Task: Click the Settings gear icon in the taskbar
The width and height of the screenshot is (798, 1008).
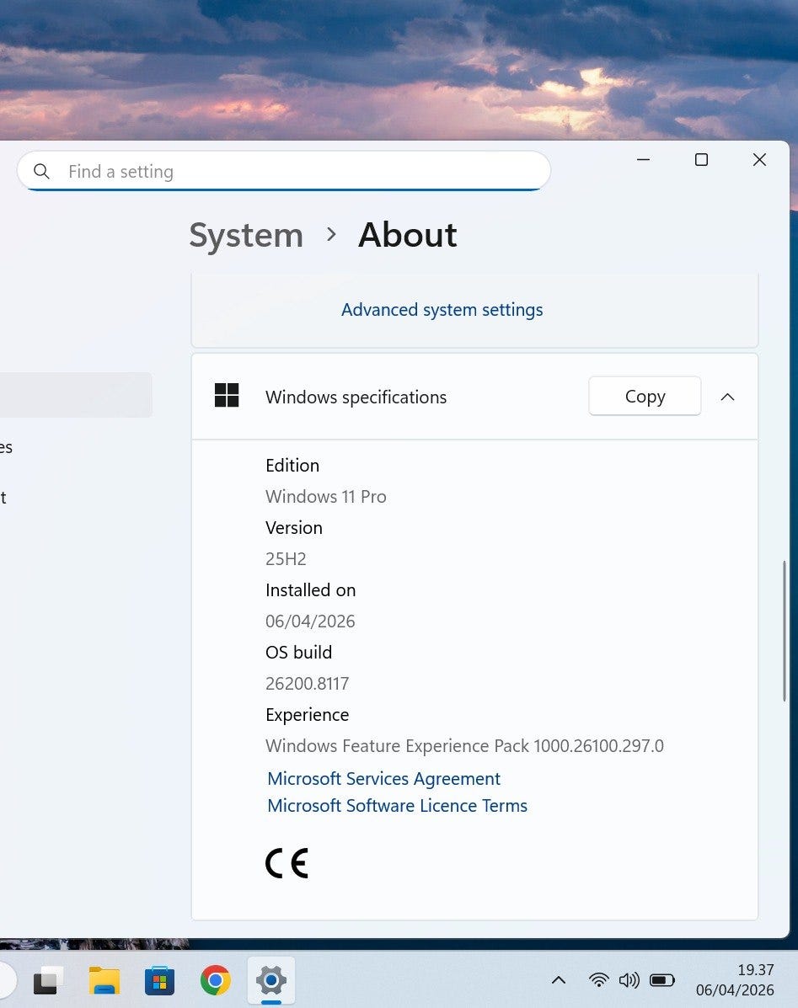Action: tap(270, 980)
